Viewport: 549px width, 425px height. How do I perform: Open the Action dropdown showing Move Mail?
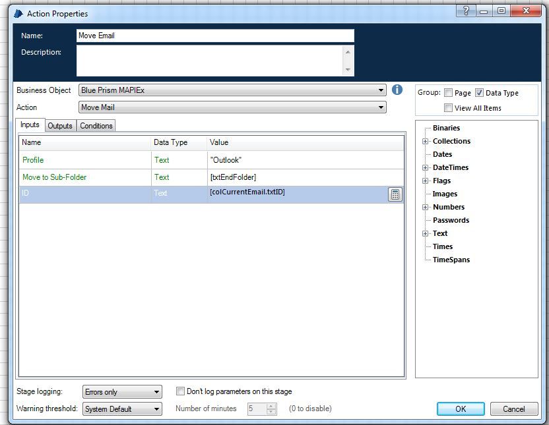pyautogui.click(x=232, y=107)
